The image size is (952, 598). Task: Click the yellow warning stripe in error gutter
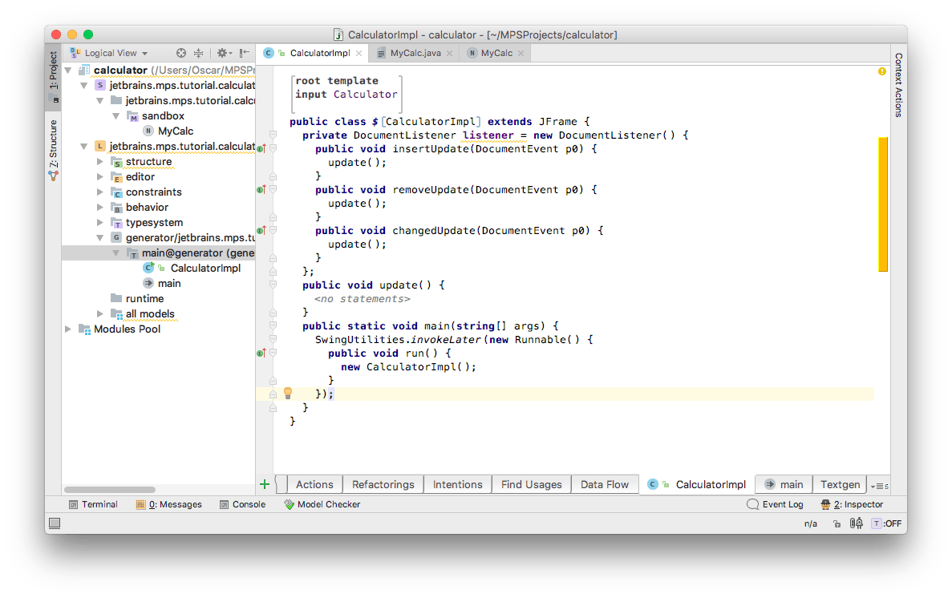point(883,204)
